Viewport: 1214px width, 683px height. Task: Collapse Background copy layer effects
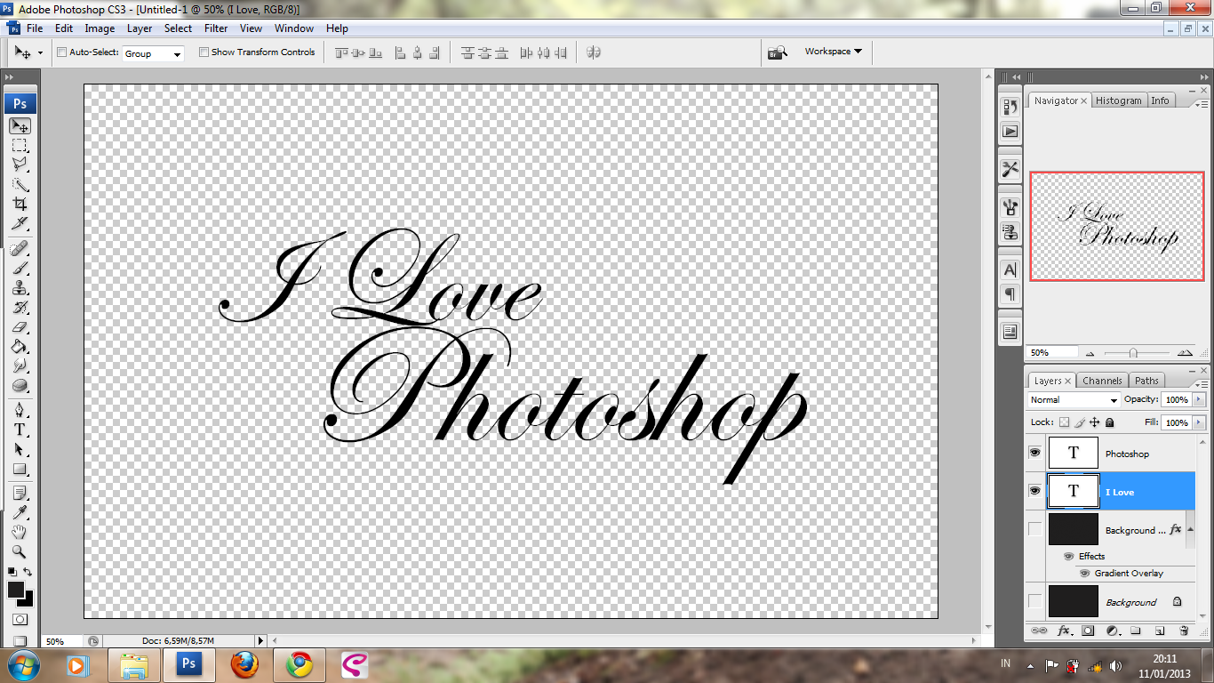click(x=1190, y=530)
